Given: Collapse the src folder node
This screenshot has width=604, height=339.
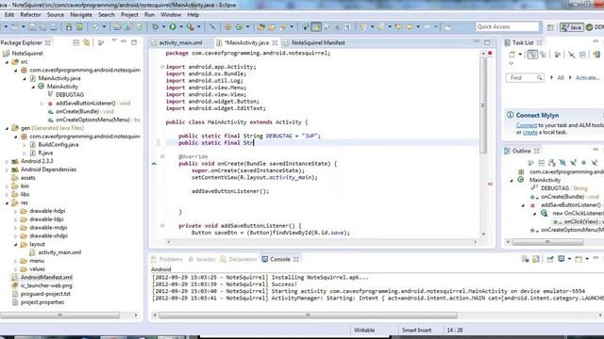Looking at the screenshot, I should [7, 62].
